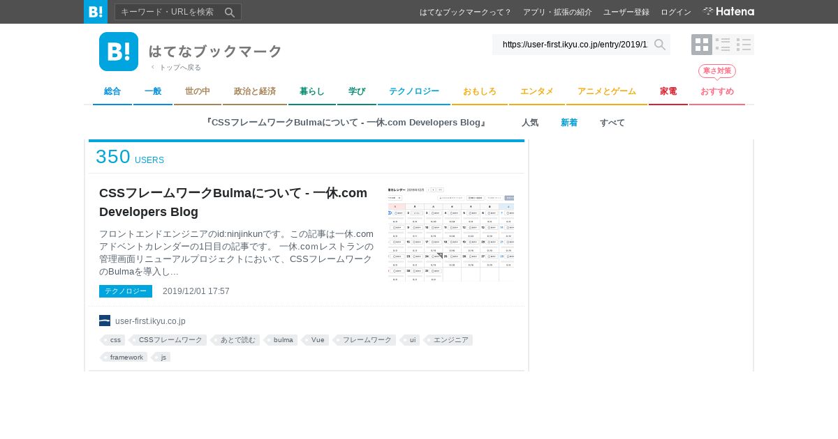Screen dimensions: 838x439
Task: Switch to compact list view
Action: pyautogui.click(x=744, y=45)
